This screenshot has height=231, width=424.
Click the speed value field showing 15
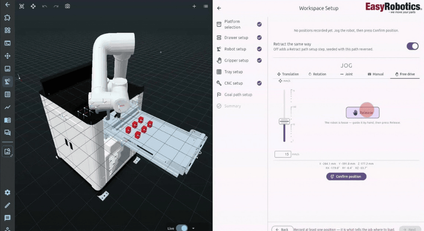coord(282,154)
